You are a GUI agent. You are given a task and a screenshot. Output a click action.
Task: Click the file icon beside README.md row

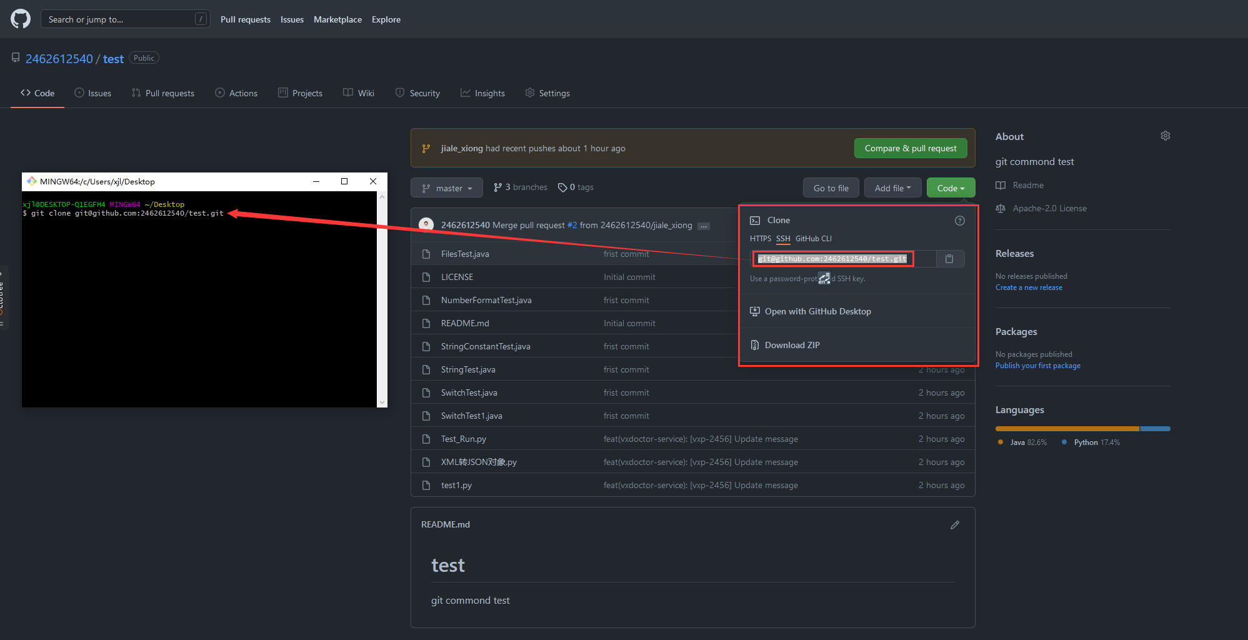[x=426, y=323]
